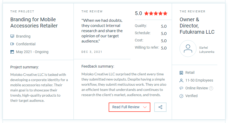Click the Retail building icon

181,73
